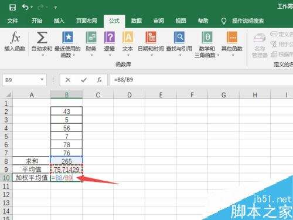This screenshot has height=220, width=293.
Task: Select column B header
Action: coord(67,95)
